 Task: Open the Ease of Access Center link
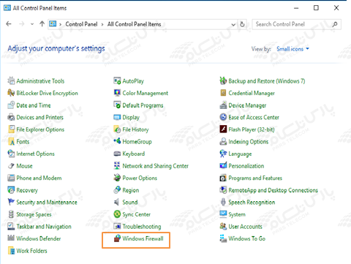pyautogui.click(x=254, y=117)
